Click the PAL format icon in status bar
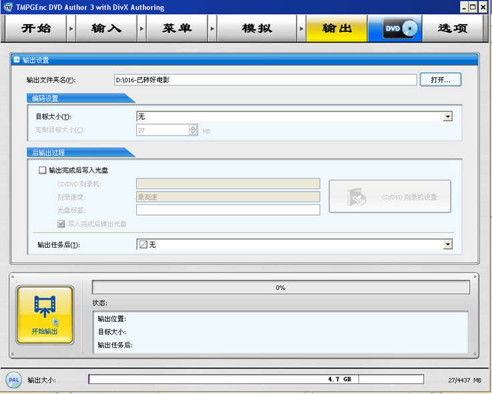This screenshot has width=492, height=394. (14, 380)
